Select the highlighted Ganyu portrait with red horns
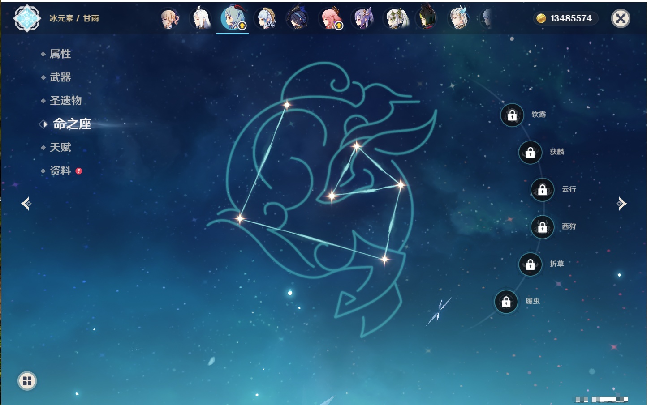The width and height of the screenshot is (647, 405). tap(233, 18)
